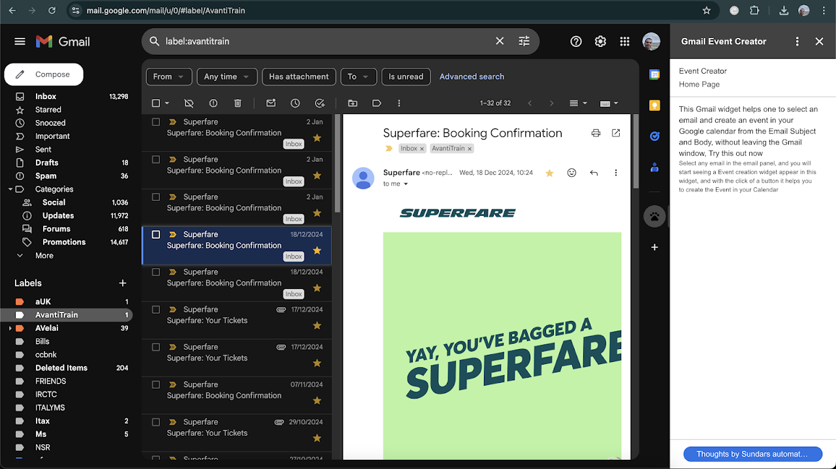Screen dimensions: 836x469
Task: Collapse the Categories section
Action: [x=10, y=189]
